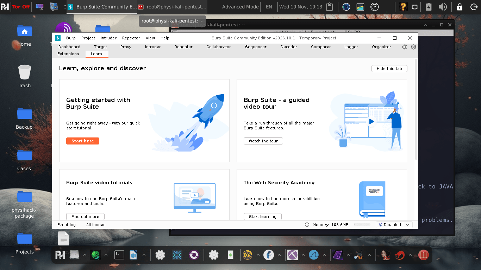Launch the terminal from the dock
Image resolution: width=481 pixels, height=270 pixels.
119,255
